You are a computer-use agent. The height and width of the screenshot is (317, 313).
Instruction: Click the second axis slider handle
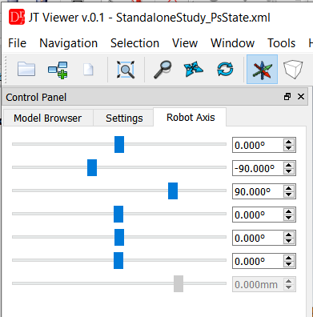(x=92, y=167)
